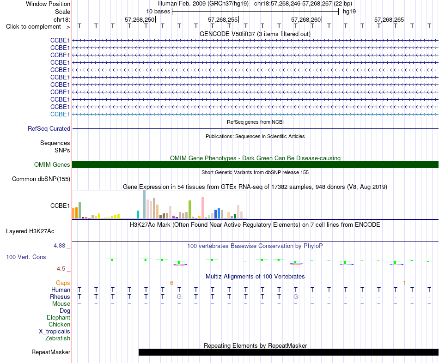Click the tallest steel-blue bar in the GTEx chart
439x363 pixels.
pos(145,204)
